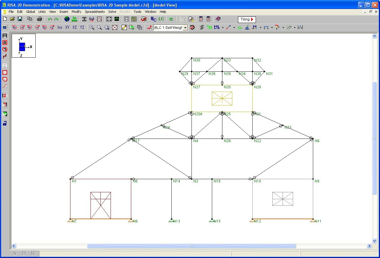Click the Tiling button
380x258 pixels.
point(247,19)
